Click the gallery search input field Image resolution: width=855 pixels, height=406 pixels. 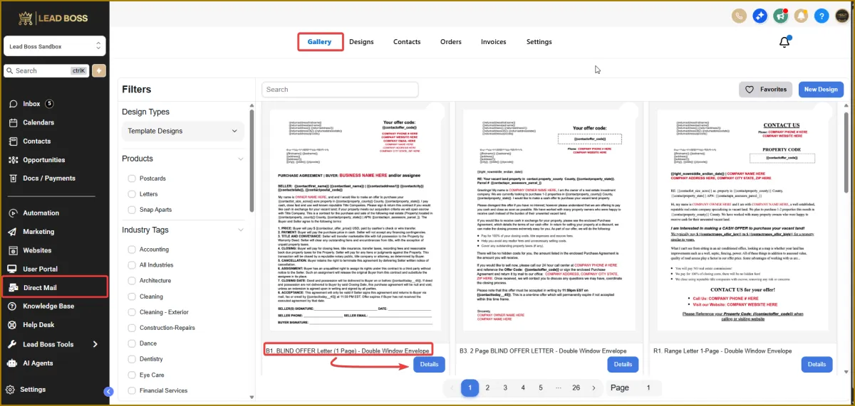coord(340,90)
